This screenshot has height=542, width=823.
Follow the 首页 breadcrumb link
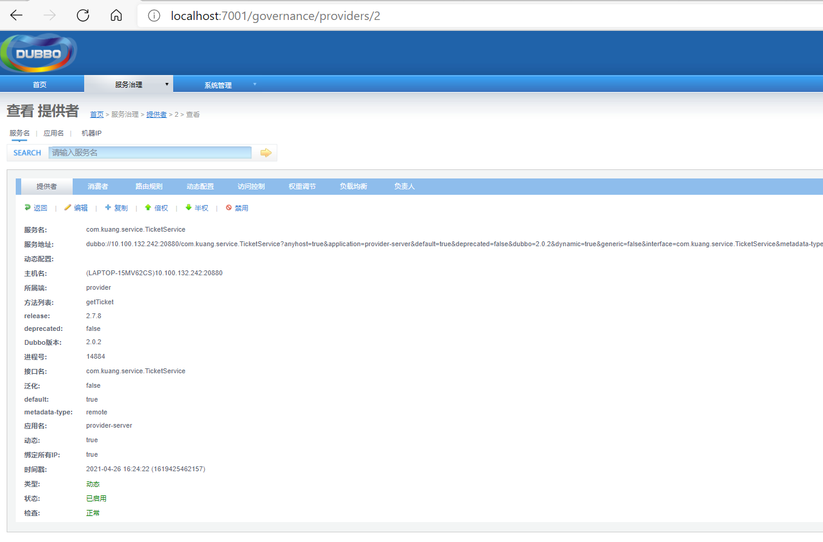coord(97,114)
